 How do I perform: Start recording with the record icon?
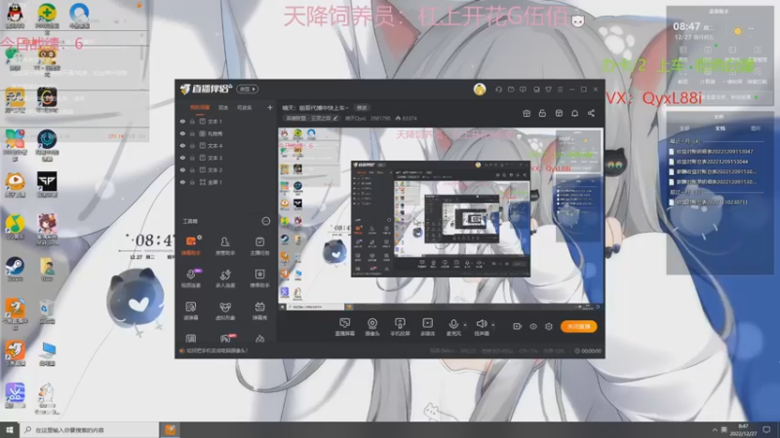pos(517,326)
